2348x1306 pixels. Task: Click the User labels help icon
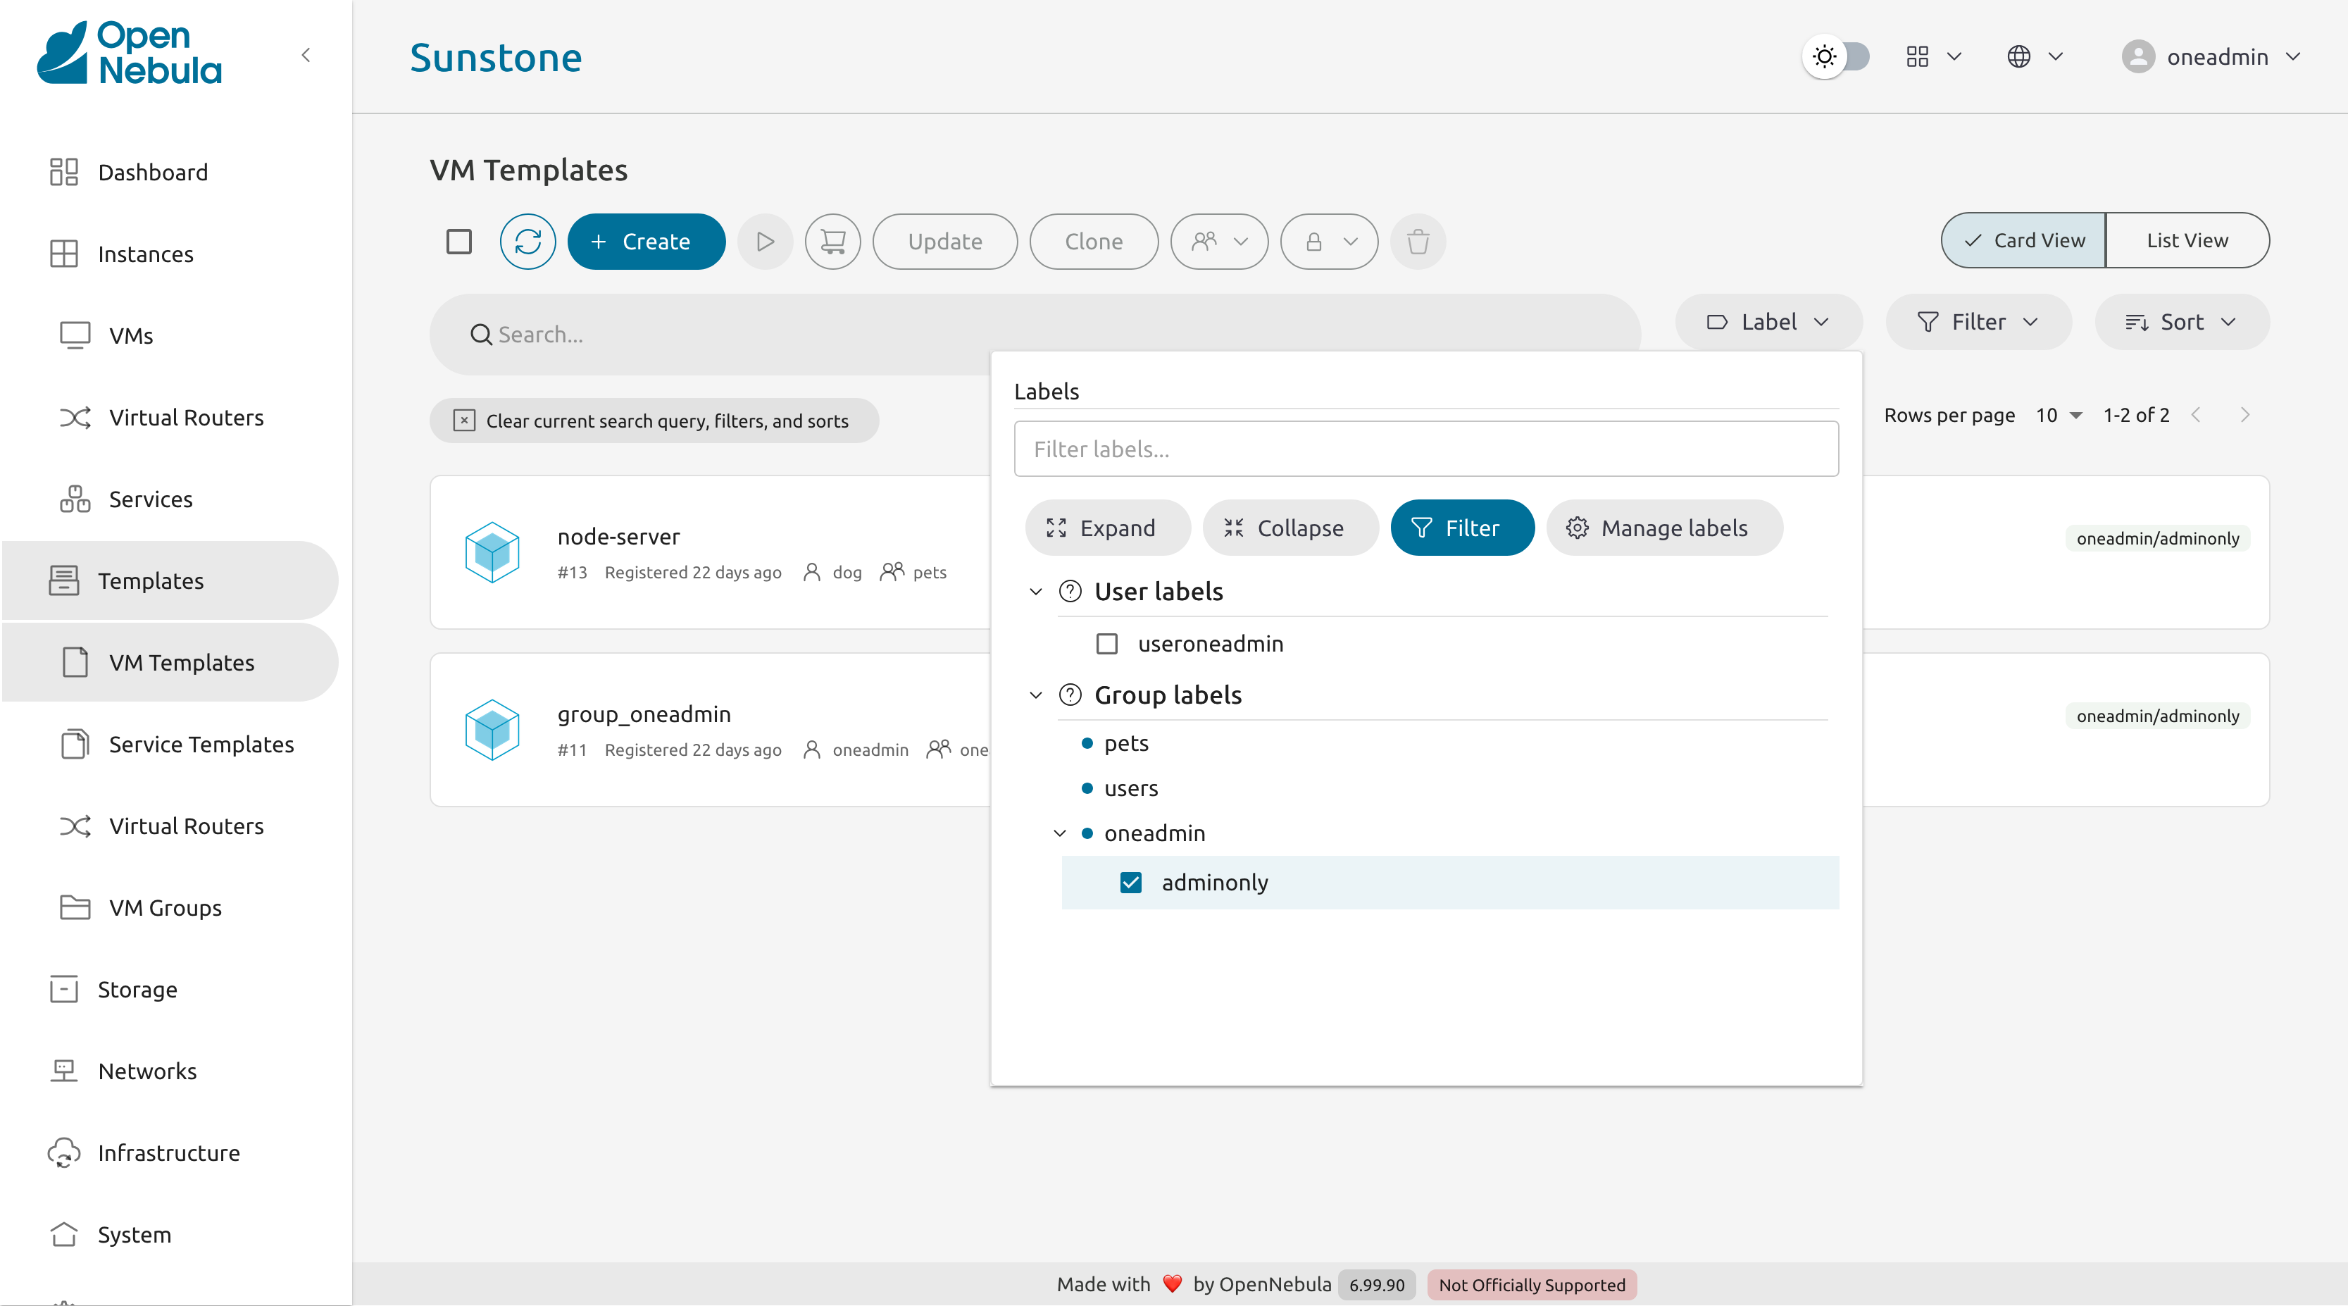tap(1070, 591)
